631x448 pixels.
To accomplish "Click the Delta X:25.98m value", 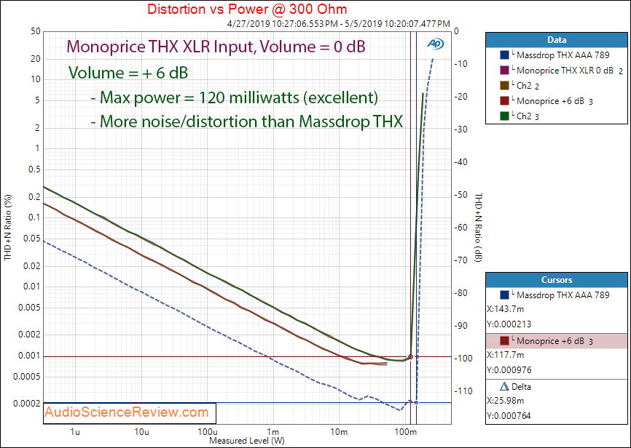I will [x=506, y=401].
